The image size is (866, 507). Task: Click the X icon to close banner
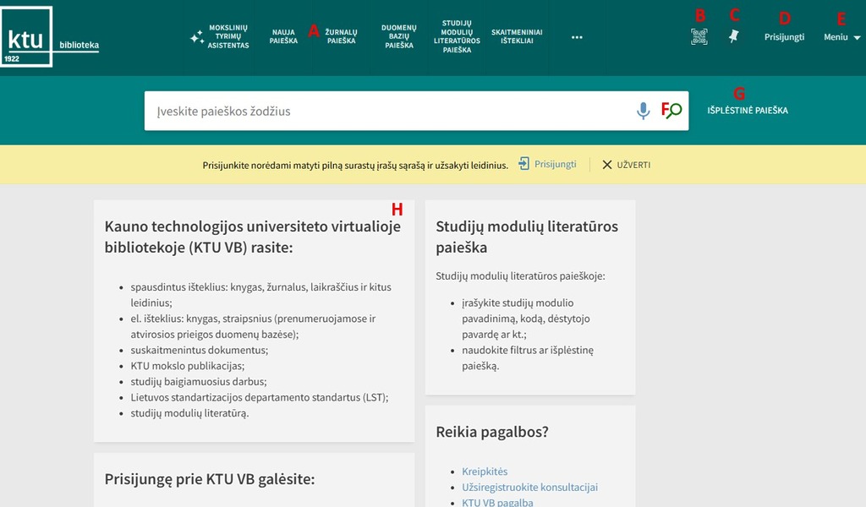[607, 165]
